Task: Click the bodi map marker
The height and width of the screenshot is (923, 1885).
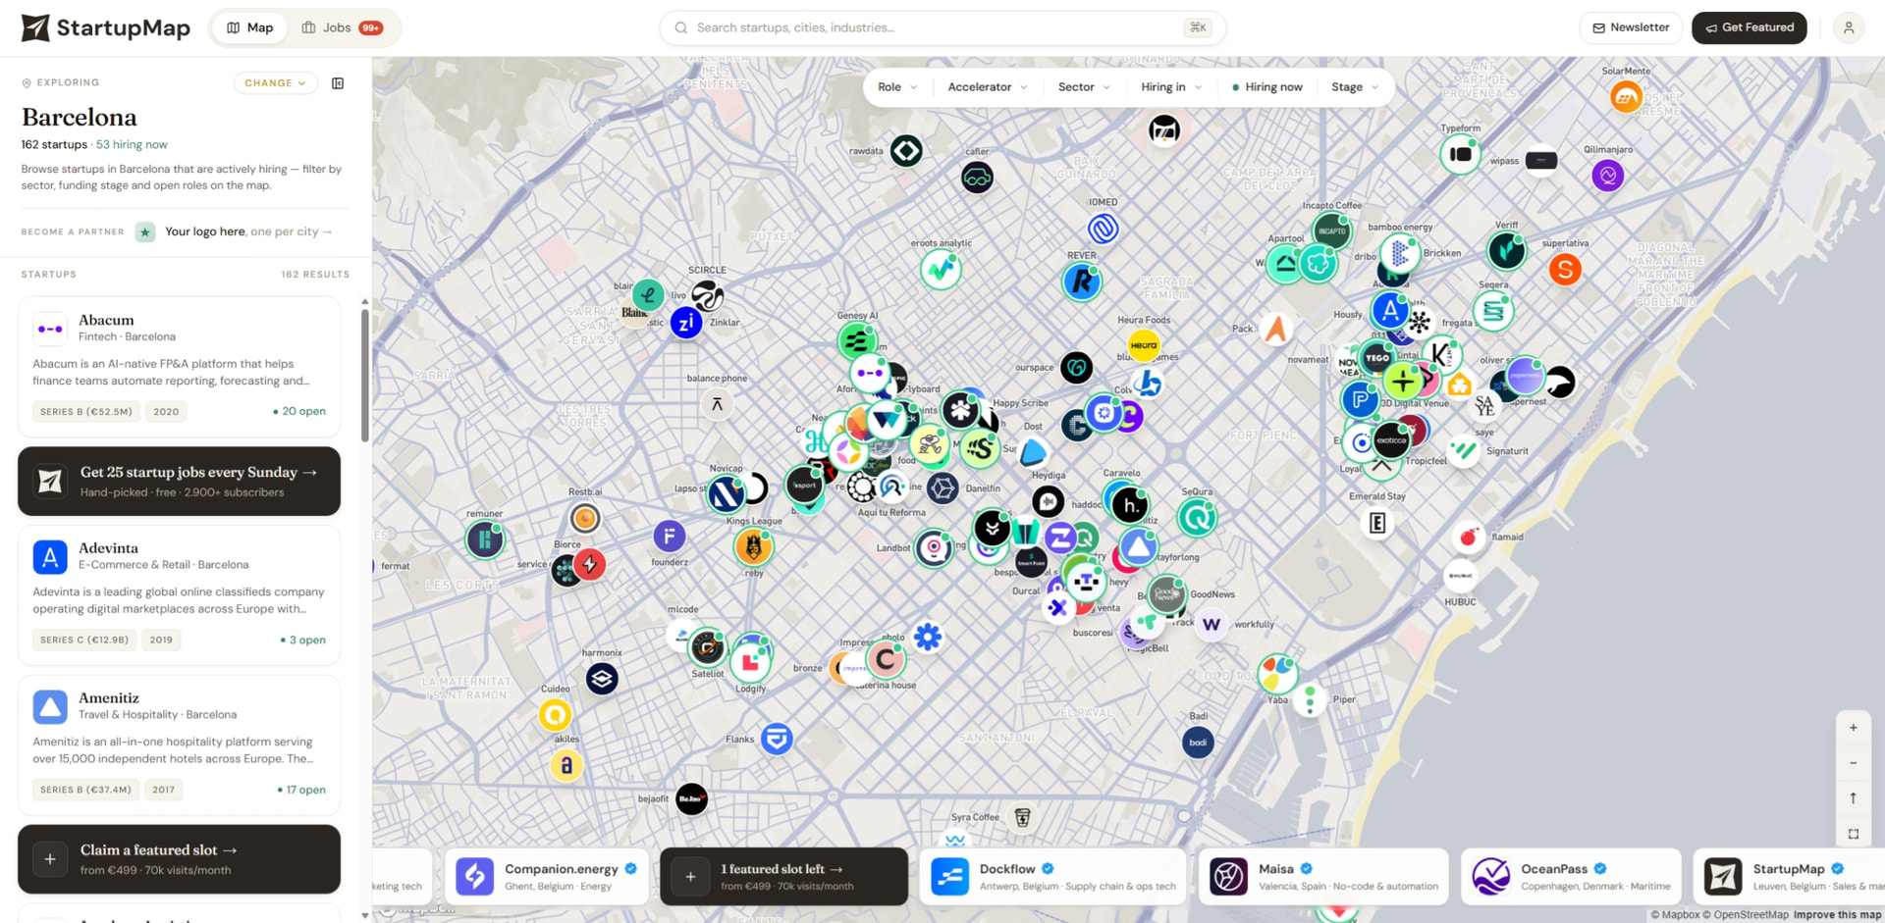Action: click(1198, 743)
